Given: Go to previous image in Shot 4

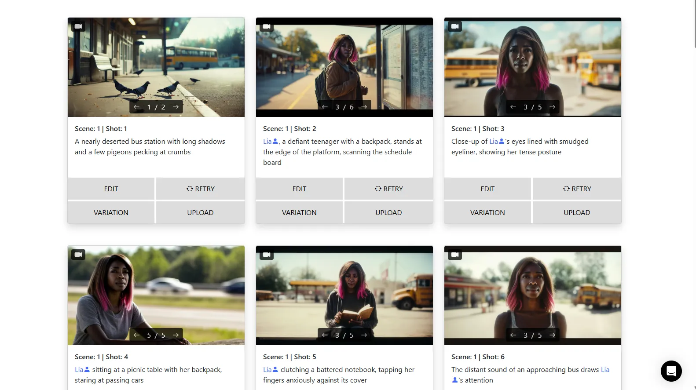Looking at the screenshot, I should [x=137, y=335].
